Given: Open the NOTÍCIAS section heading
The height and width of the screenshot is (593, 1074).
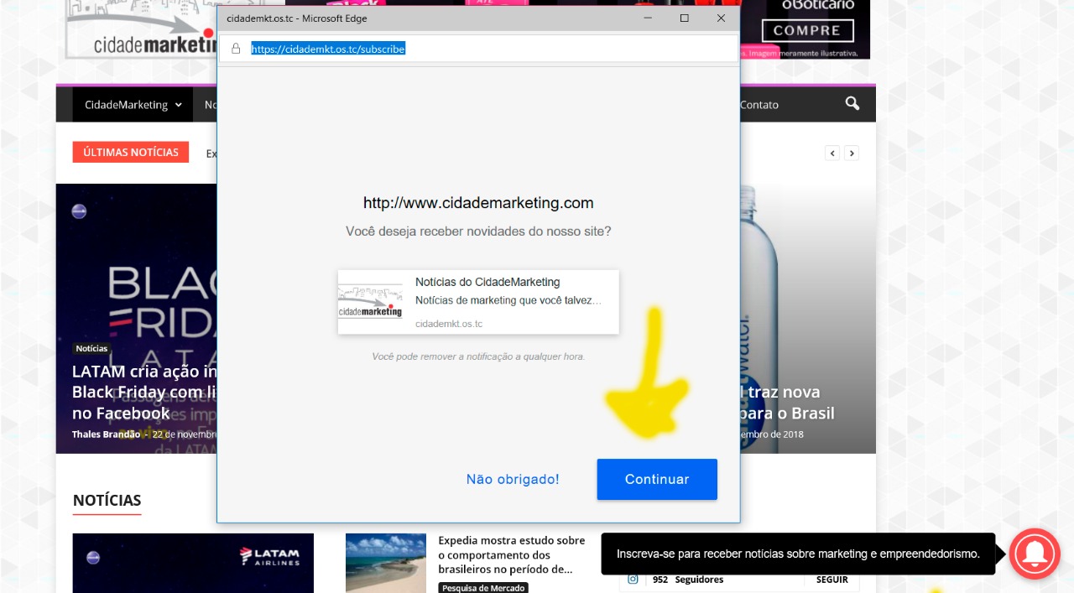Looking at the screenshot, I should (107, 500).
